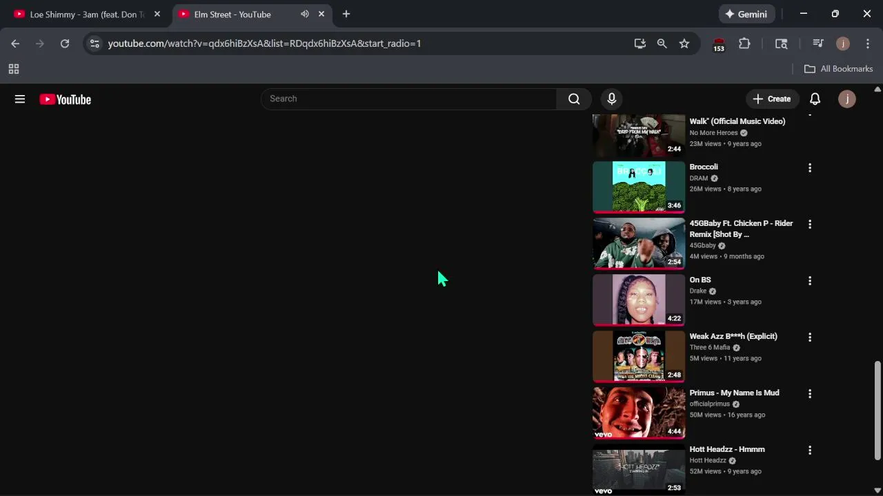The width and height of the screenshot is (883, 496).
Task: Play the Hott Headzz Hmmm thumbnail
Action: (x=639, y=469)
